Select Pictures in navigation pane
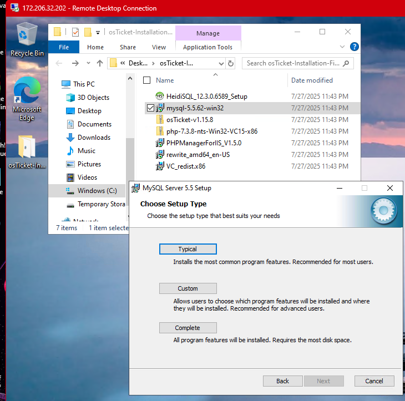The width and height of the screenshot is (405, 401). click(83, 164)
